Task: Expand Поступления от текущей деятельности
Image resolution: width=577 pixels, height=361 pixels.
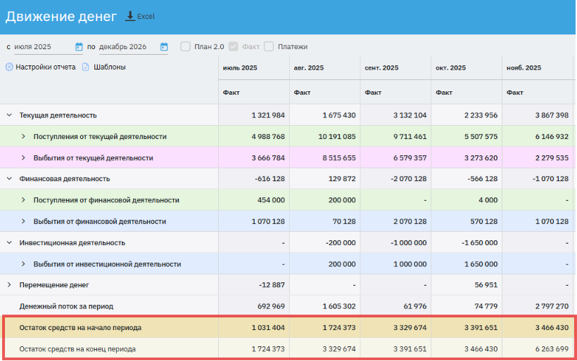Action: pos(23,136)
